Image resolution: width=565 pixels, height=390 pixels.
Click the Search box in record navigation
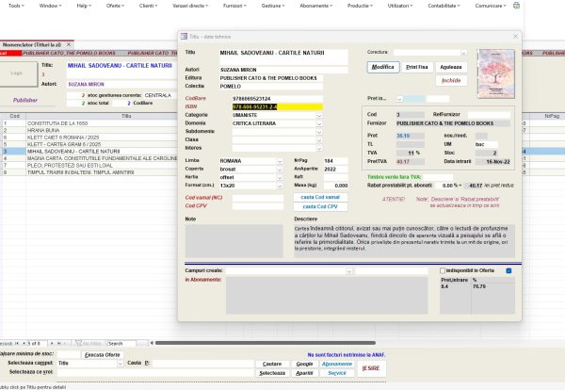[x=121, y=344]
